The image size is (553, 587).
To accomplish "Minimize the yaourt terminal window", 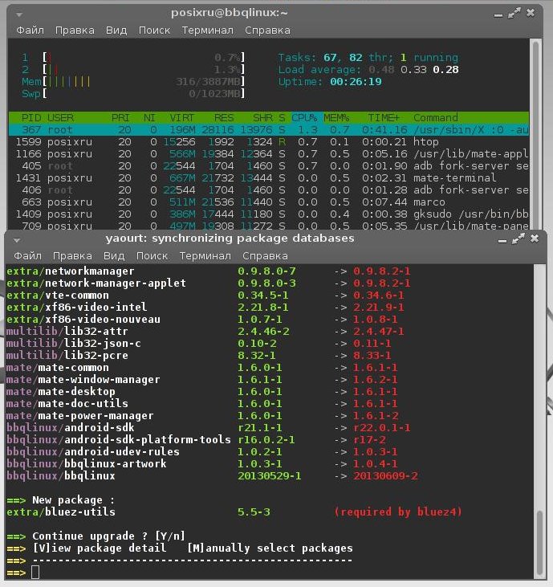I will pyautogui.click(x=502, y=241).
